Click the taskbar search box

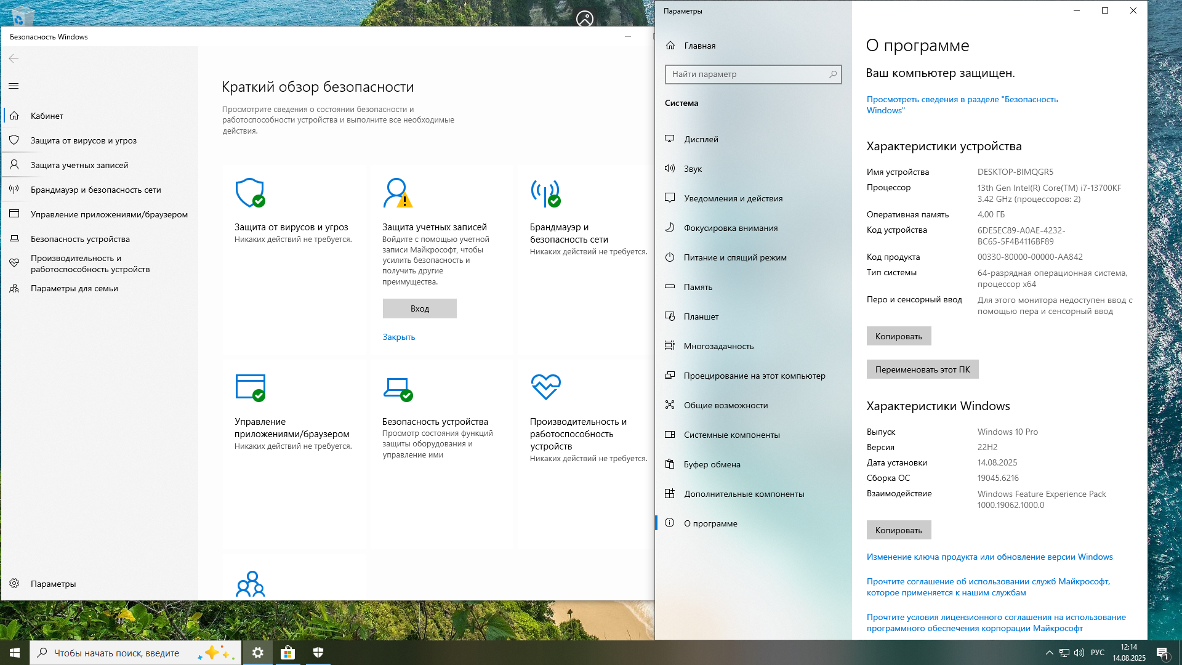(134, 653)
